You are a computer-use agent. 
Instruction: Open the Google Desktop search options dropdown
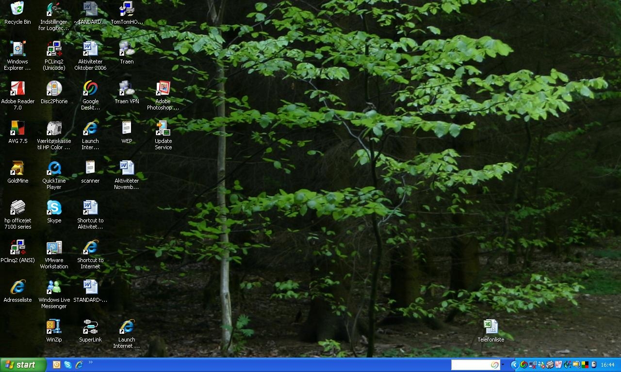[x=503, y=365]
